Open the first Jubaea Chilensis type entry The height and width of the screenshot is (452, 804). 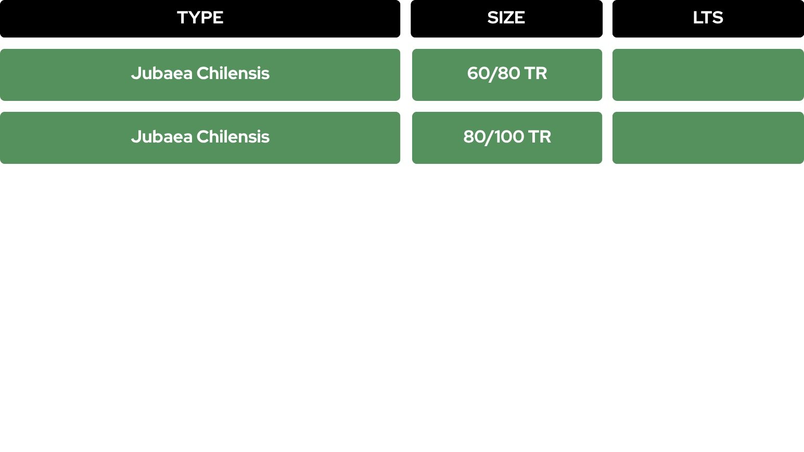tap(200, 75)
